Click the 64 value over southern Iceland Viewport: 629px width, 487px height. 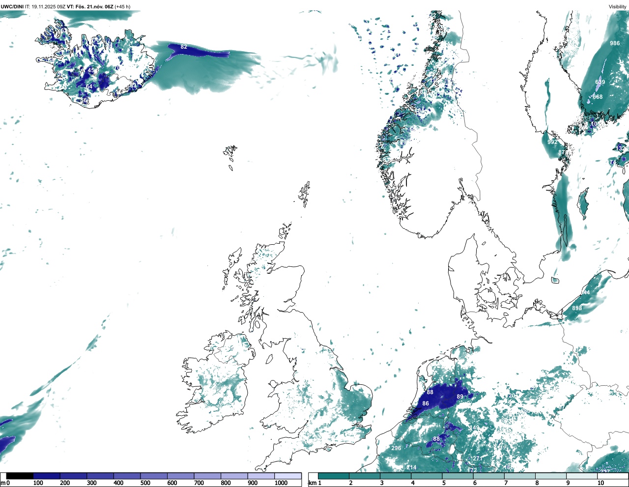(x=89, y=86)
